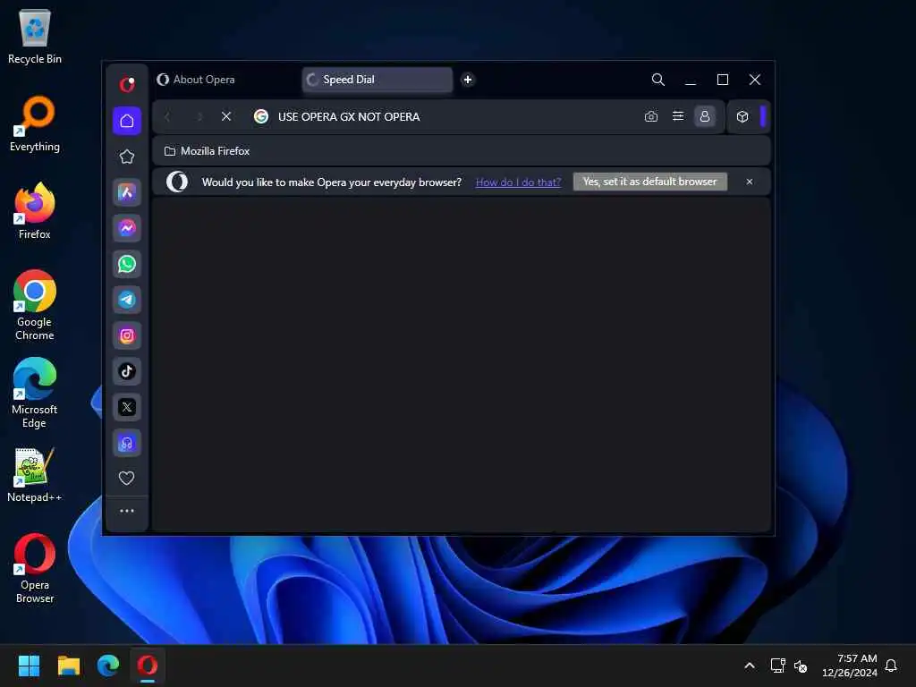This screenshot has width=916, height=687.
Task: Open WhatsApp in the sidebar
Action: click(x=127, y=264)
